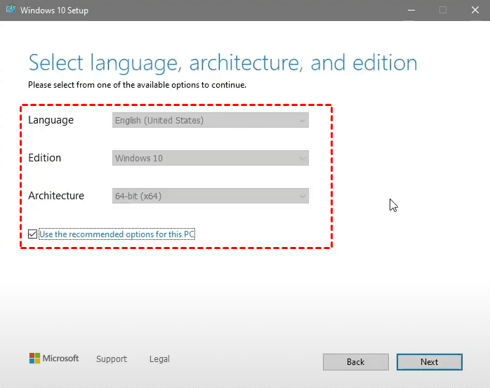490x388 pixels.
Task: Click the Microsoft four-square logo
Action: click(x=35, y=359)
